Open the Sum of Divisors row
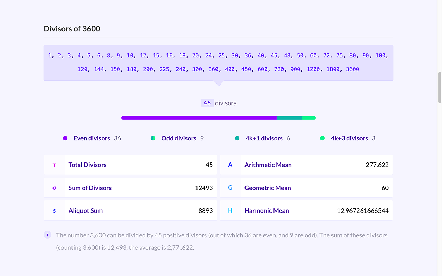The height and width of the screenshot is (276, 442). [130, 188]
